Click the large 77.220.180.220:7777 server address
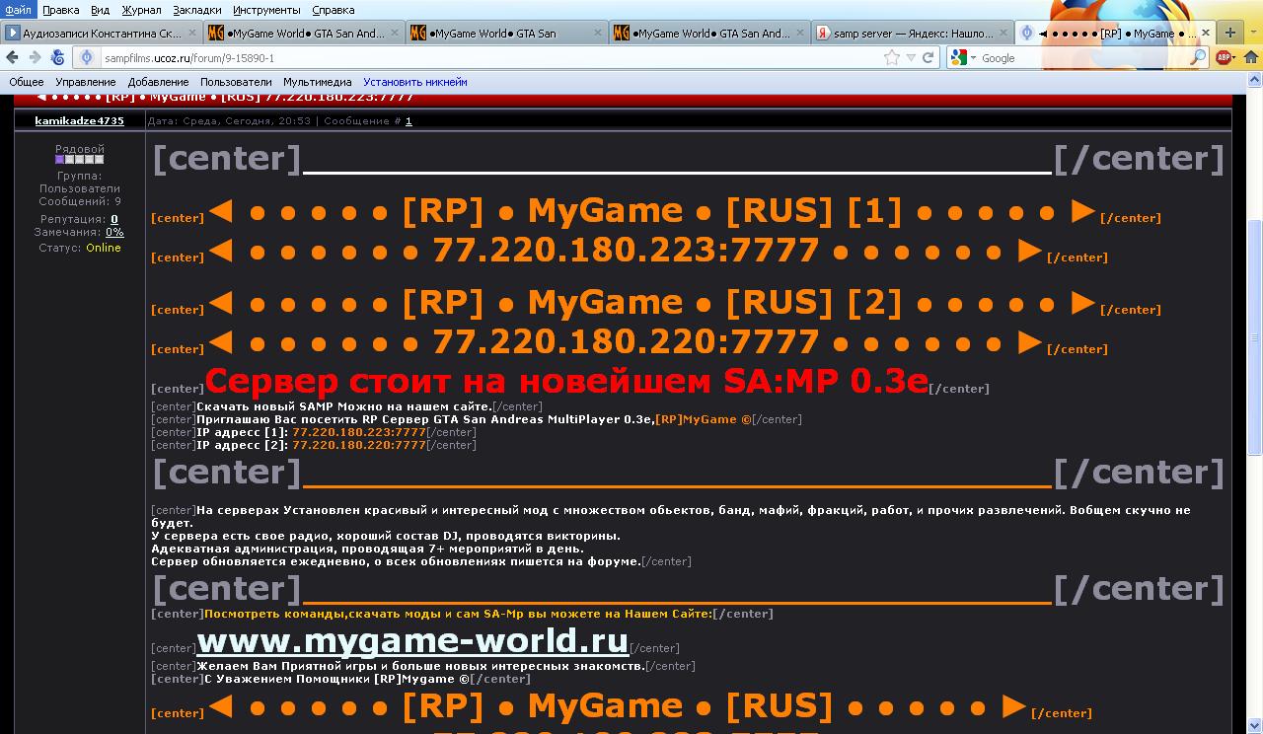The width and height of the screenshot is (1263, 734). click(x=626, y=342)
